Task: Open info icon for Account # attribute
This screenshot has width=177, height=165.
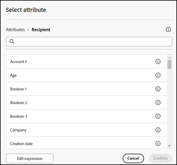Action: click(x=158, y=62)
